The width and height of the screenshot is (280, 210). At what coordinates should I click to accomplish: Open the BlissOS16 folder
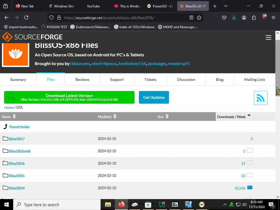coord(17,164)
